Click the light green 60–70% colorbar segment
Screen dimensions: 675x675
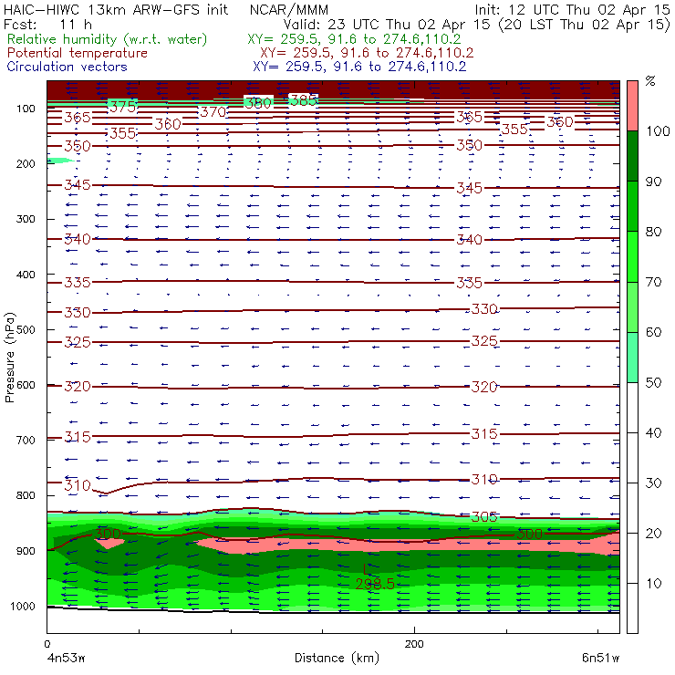[x=632, y=306]
